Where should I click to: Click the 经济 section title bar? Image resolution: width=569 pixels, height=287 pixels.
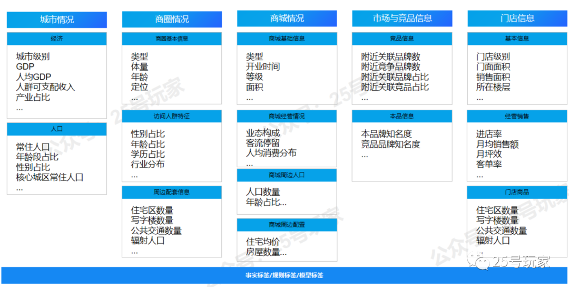57,39
